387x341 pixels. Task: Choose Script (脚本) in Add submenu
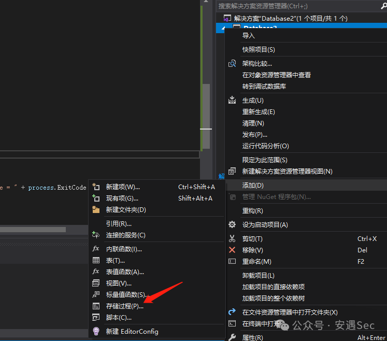[119, 318]
